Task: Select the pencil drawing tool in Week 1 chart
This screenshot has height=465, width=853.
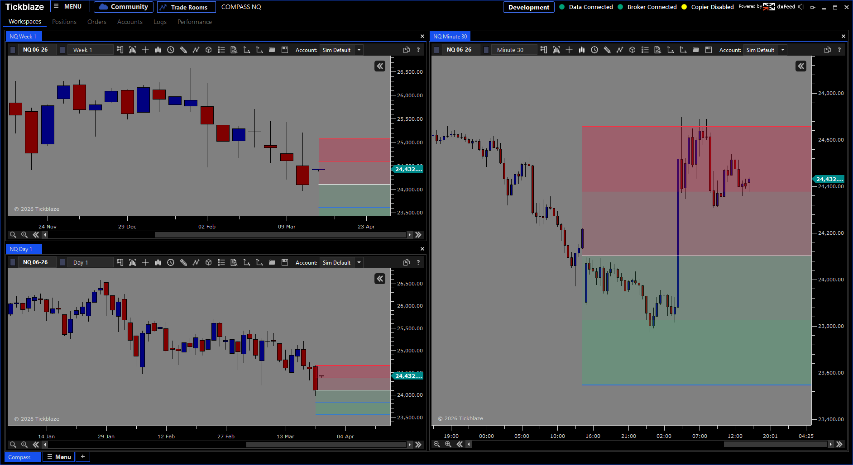Action: coord(183,50)
